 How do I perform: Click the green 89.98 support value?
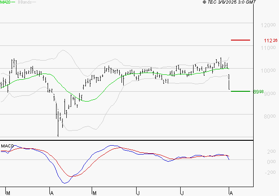click(259, 92)
